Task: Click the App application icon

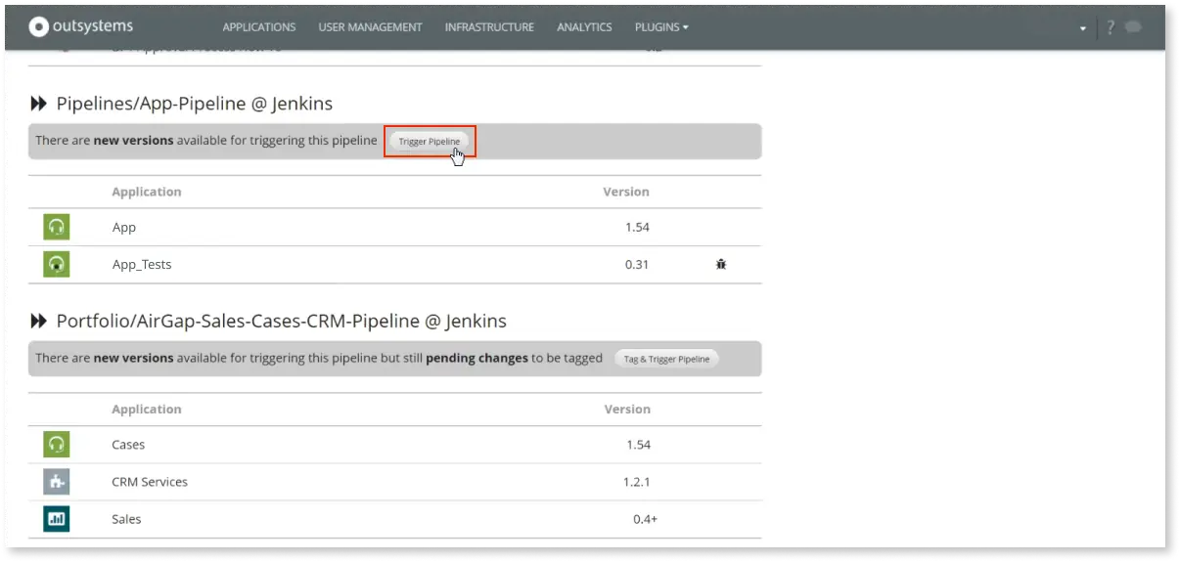Action: [x=57, y=227]
